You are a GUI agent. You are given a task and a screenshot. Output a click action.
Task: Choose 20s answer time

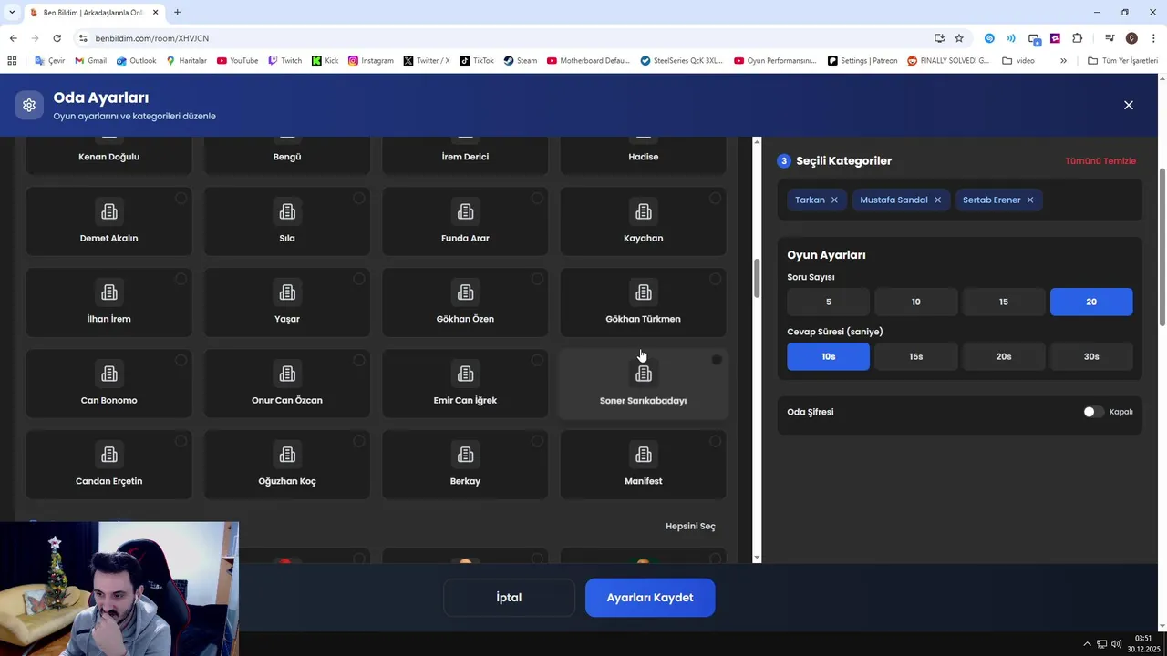[1004, 356]
